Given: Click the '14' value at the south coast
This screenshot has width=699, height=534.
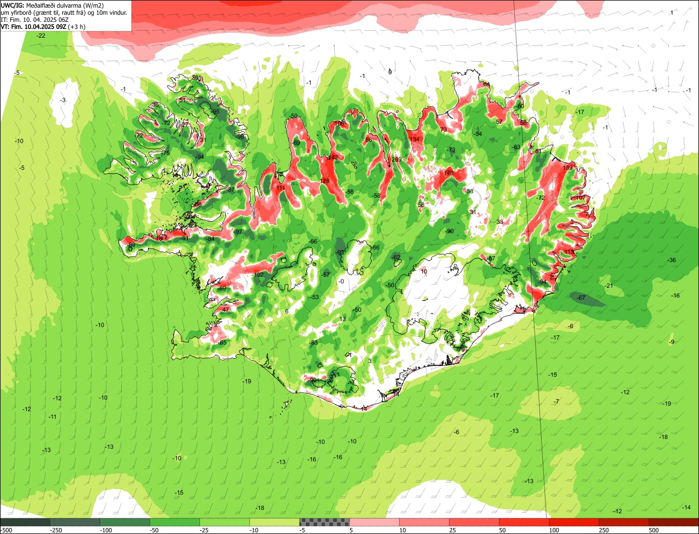Looking at the screenshot, I should point(364,409).
